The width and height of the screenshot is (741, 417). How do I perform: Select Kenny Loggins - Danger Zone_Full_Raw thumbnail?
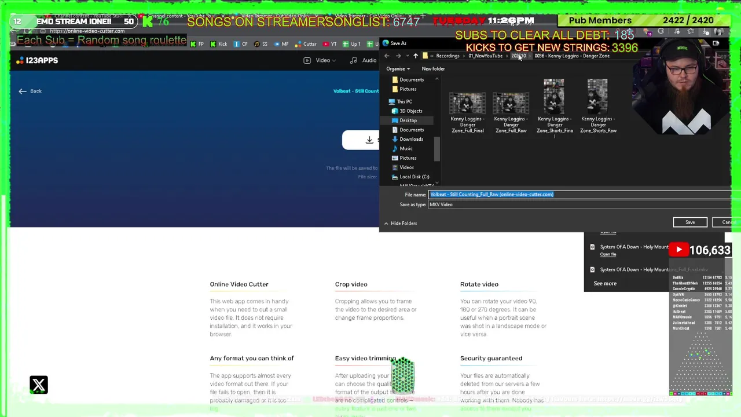511,113
